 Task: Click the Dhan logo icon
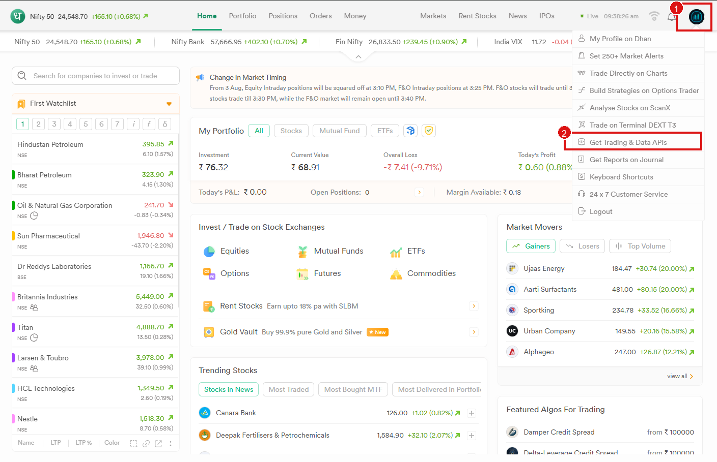18,16
